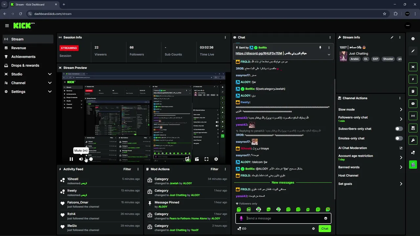Open the Stream info three-dot menu
The height and width of the screenshot is (236, 420).
click(x=400, y=37)
